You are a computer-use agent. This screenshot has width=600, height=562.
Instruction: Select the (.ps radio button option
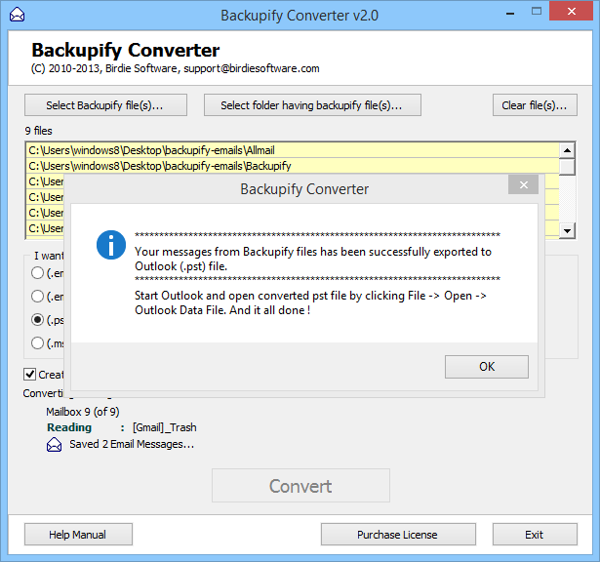point(38,319)
